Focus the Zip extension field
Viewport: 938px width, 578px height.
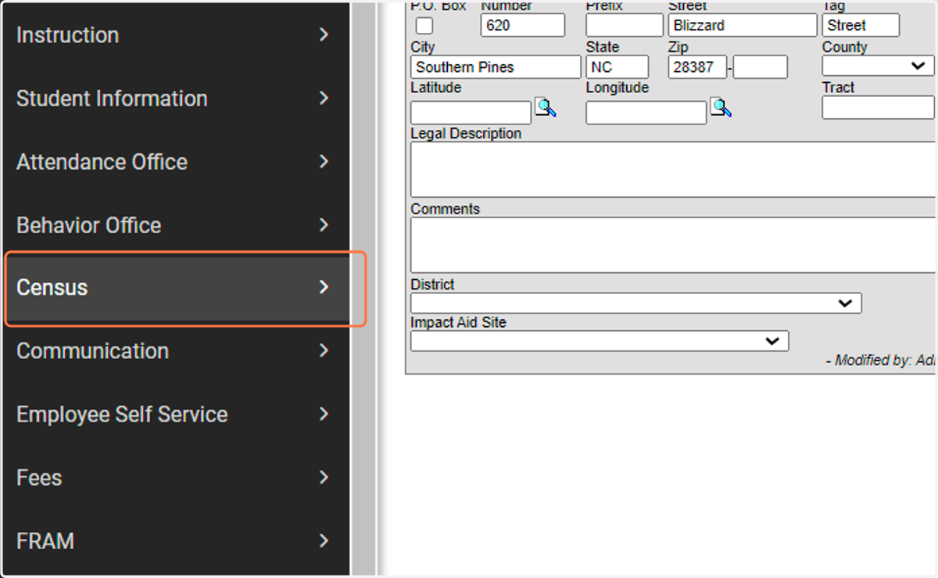point(761,67)
